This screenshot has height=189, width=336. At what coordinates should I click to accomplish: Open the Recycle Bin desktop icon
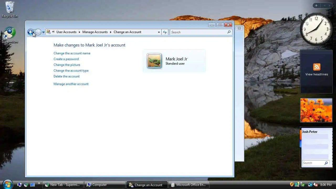coord(10,9)
